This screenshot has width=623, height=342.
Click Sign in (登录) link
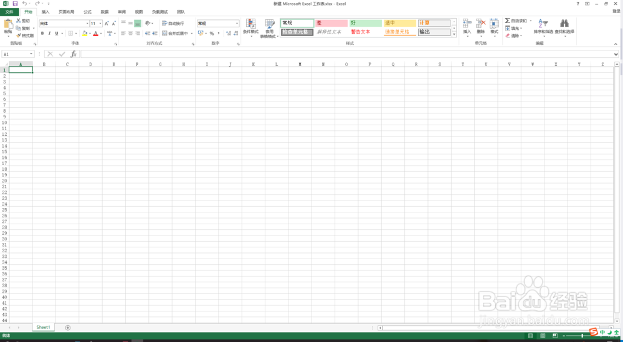(616, 11)
